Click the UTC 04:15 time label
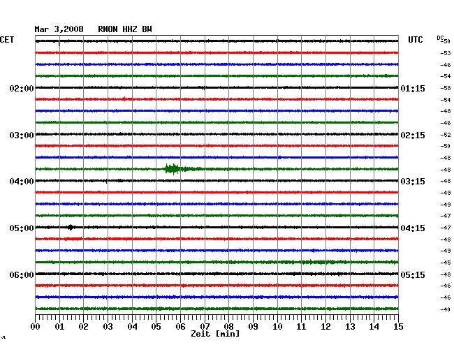The width and height of the screenshot is (454, 345). point(413,228)
